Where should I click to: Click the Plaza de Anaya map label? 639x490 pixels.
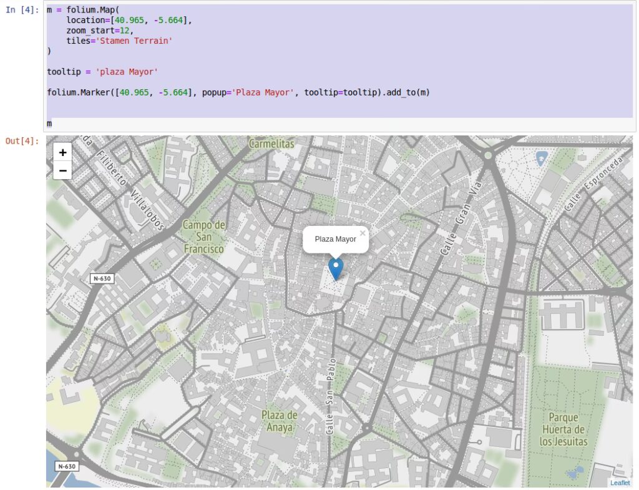pos(279,421)
